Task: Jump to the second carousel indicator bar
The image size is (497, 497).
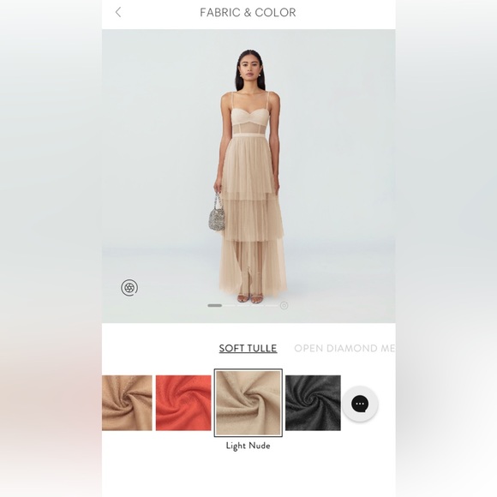Action: click(229, 306)
